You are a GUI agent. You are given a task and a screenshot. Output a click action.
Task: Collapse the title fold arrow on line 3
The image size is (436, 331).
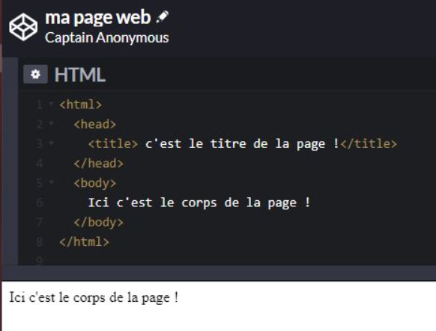click(51, 143)
